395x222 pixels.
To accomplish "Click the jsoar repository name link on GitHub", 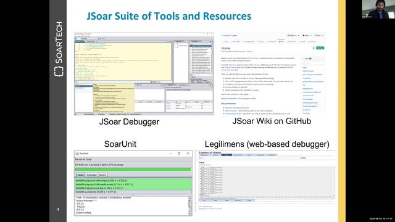I will point(235,36).
